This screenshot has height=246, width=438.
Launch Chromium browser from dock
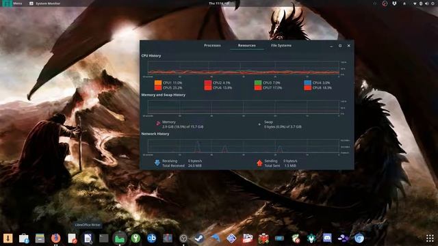[x=359, y=238]
